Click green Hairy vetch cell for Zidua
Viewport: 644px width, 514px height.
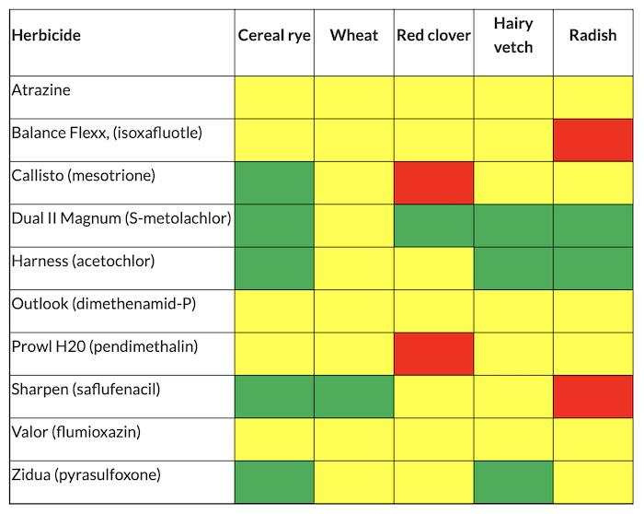(513, 482)
